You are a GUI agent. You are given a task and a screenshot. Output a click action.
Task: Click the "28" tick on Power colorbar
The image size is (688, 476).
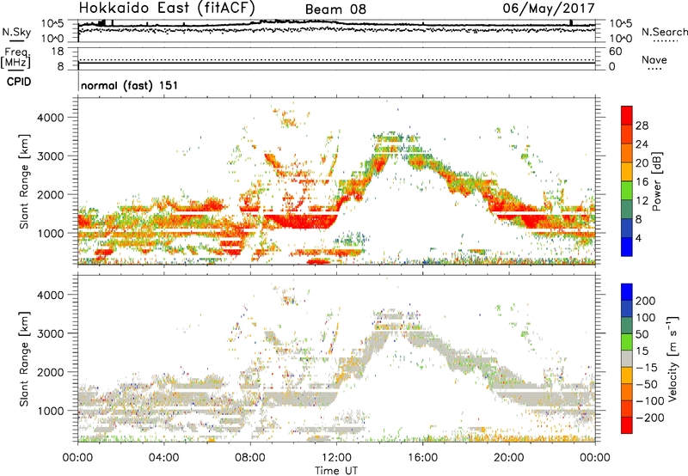(x=642, y=125)
